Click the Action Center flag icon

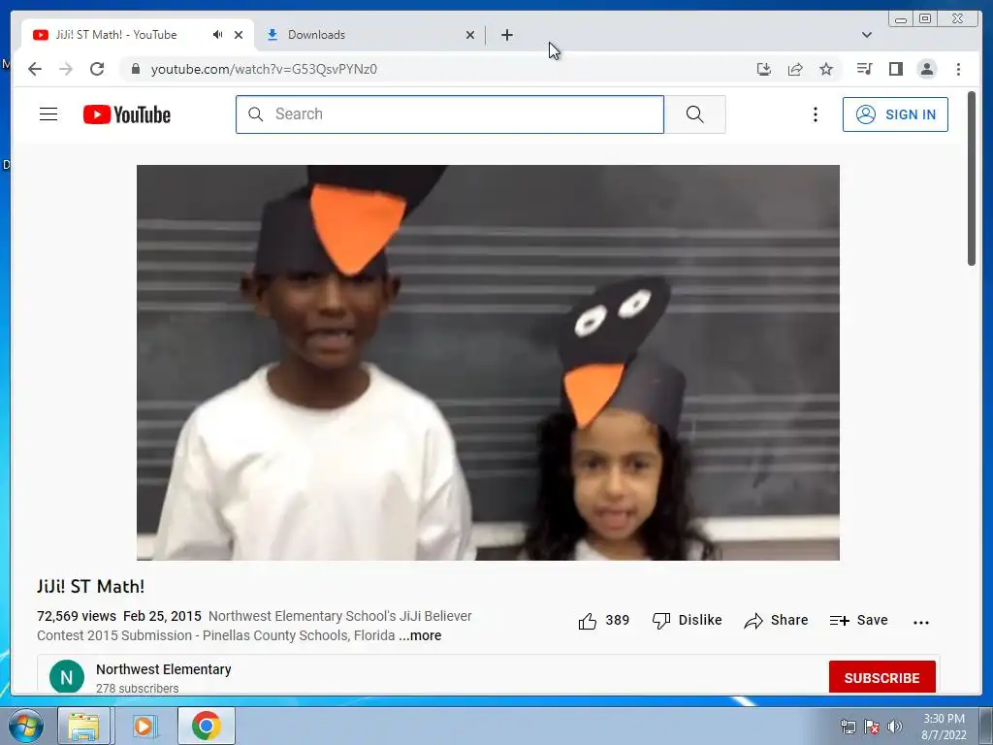(x=872, y=727)
